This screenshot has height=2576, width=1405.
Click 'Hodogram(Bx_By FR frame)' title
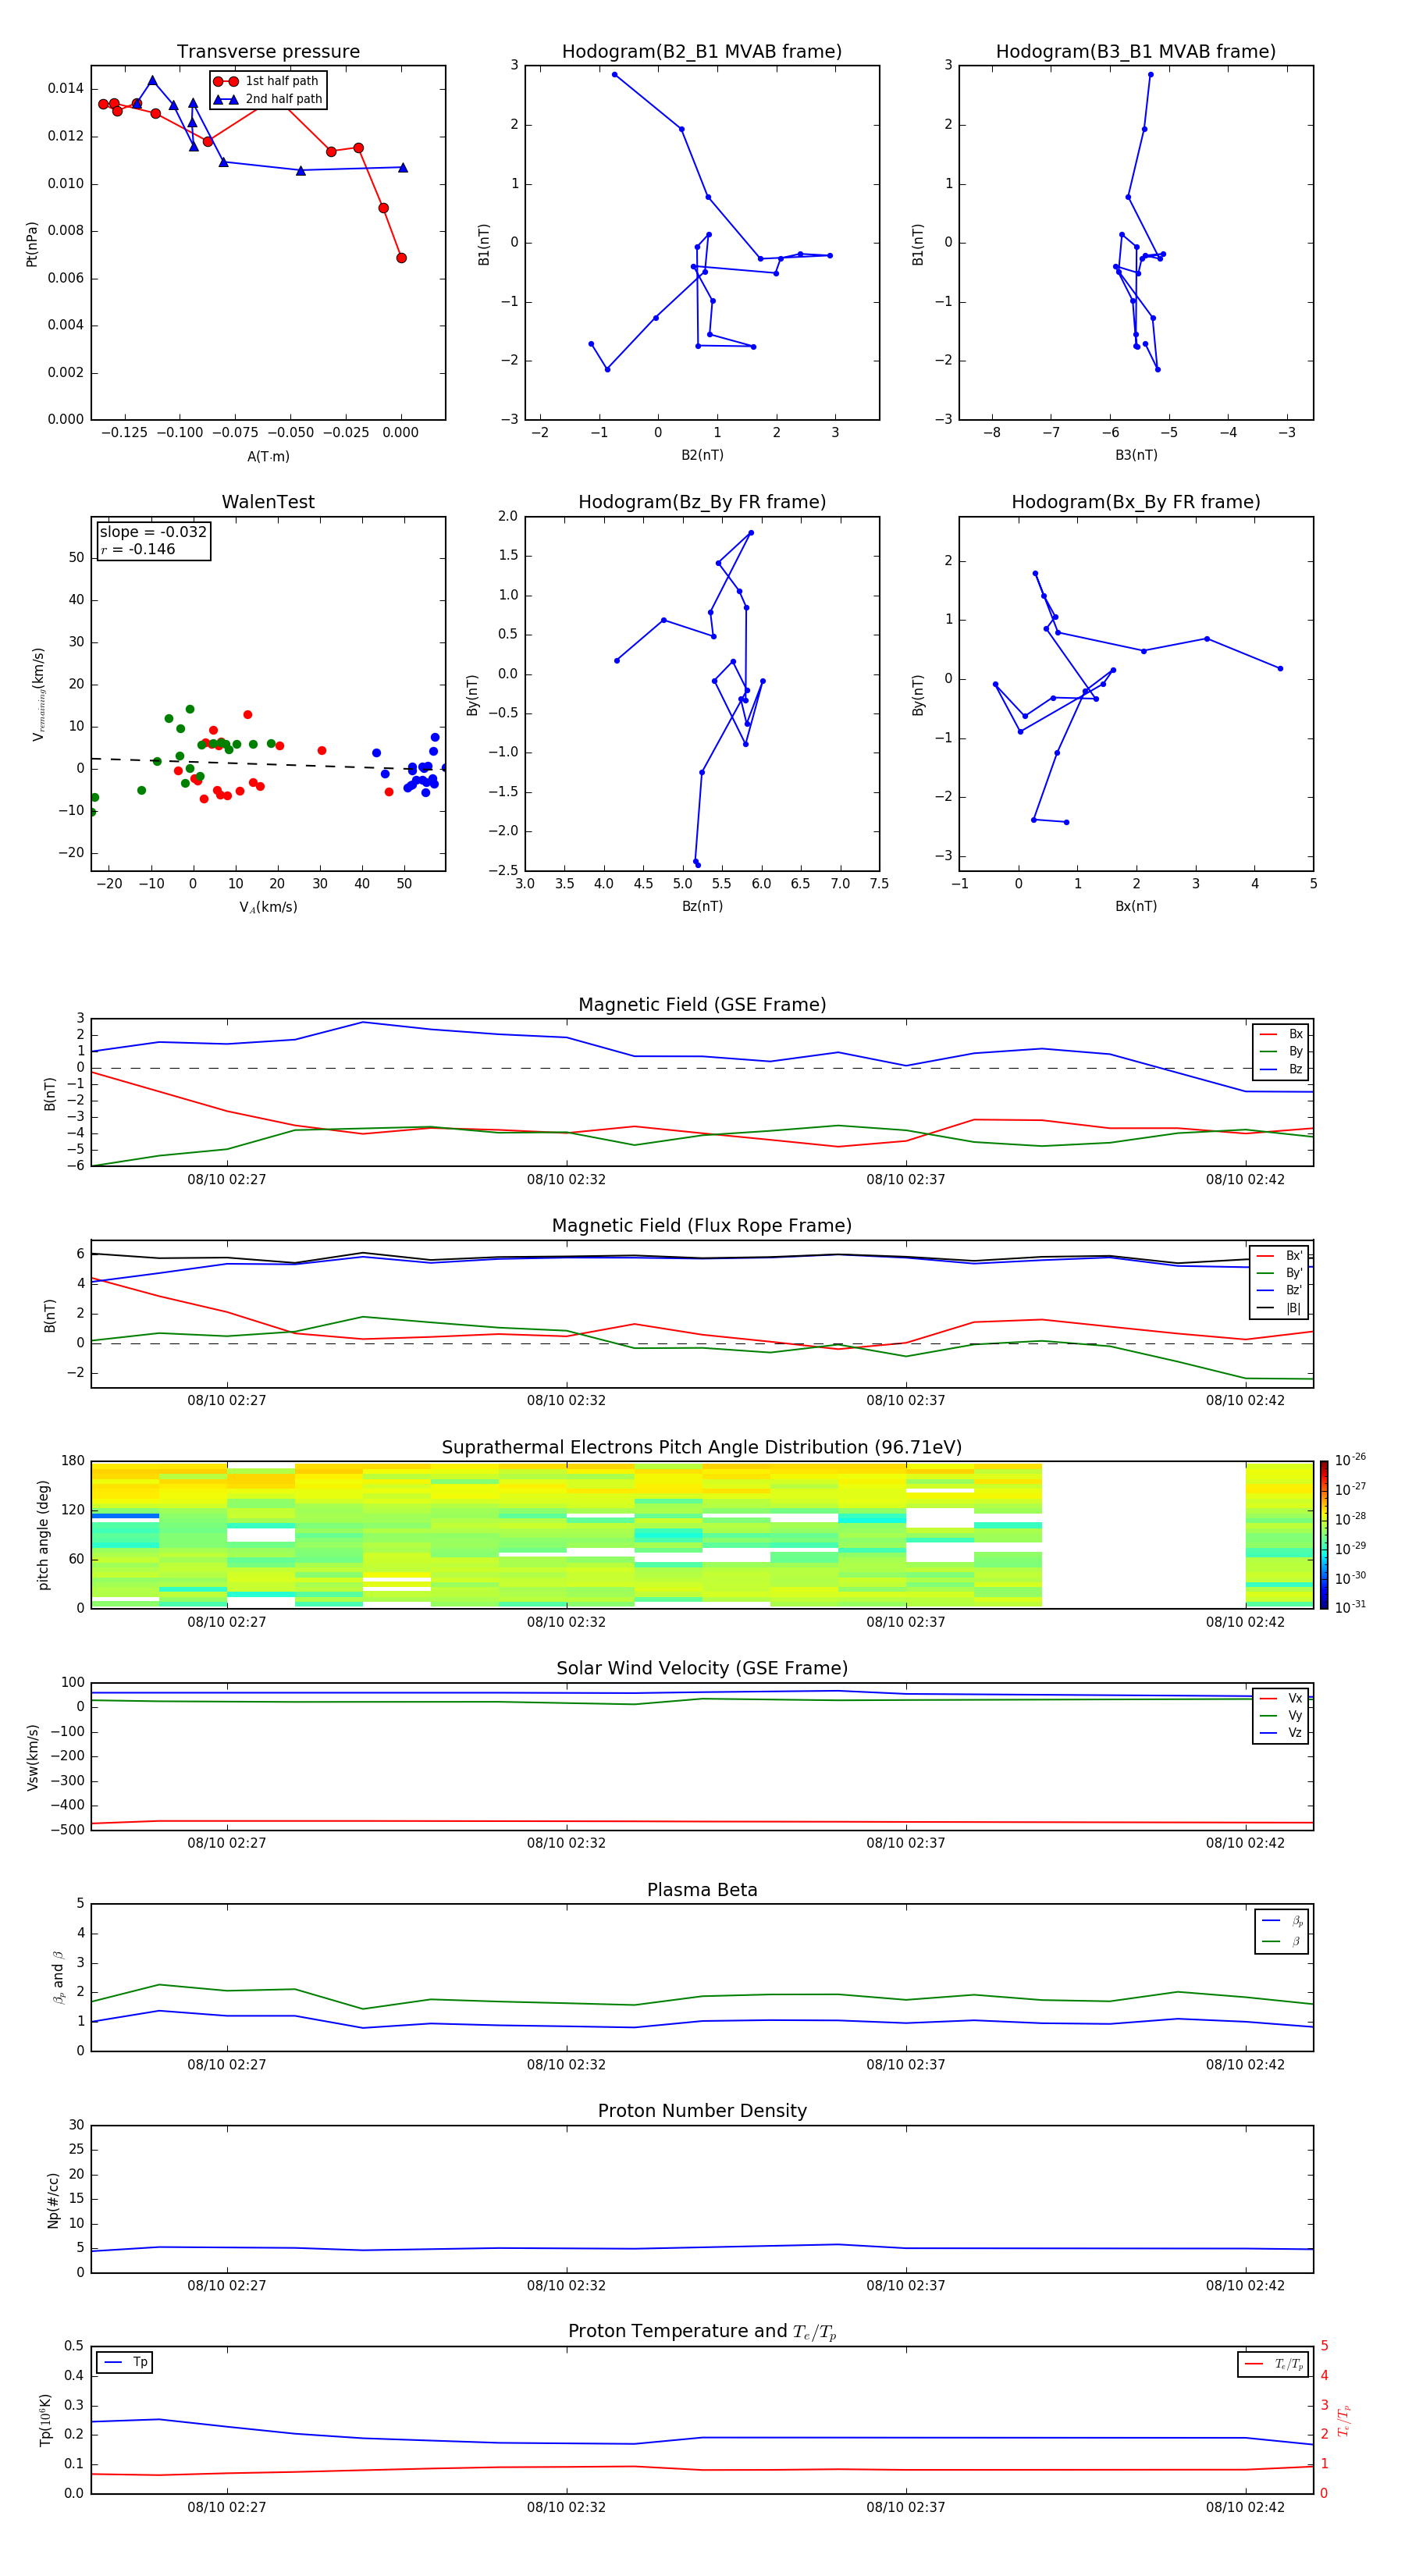pos(1136,502)
